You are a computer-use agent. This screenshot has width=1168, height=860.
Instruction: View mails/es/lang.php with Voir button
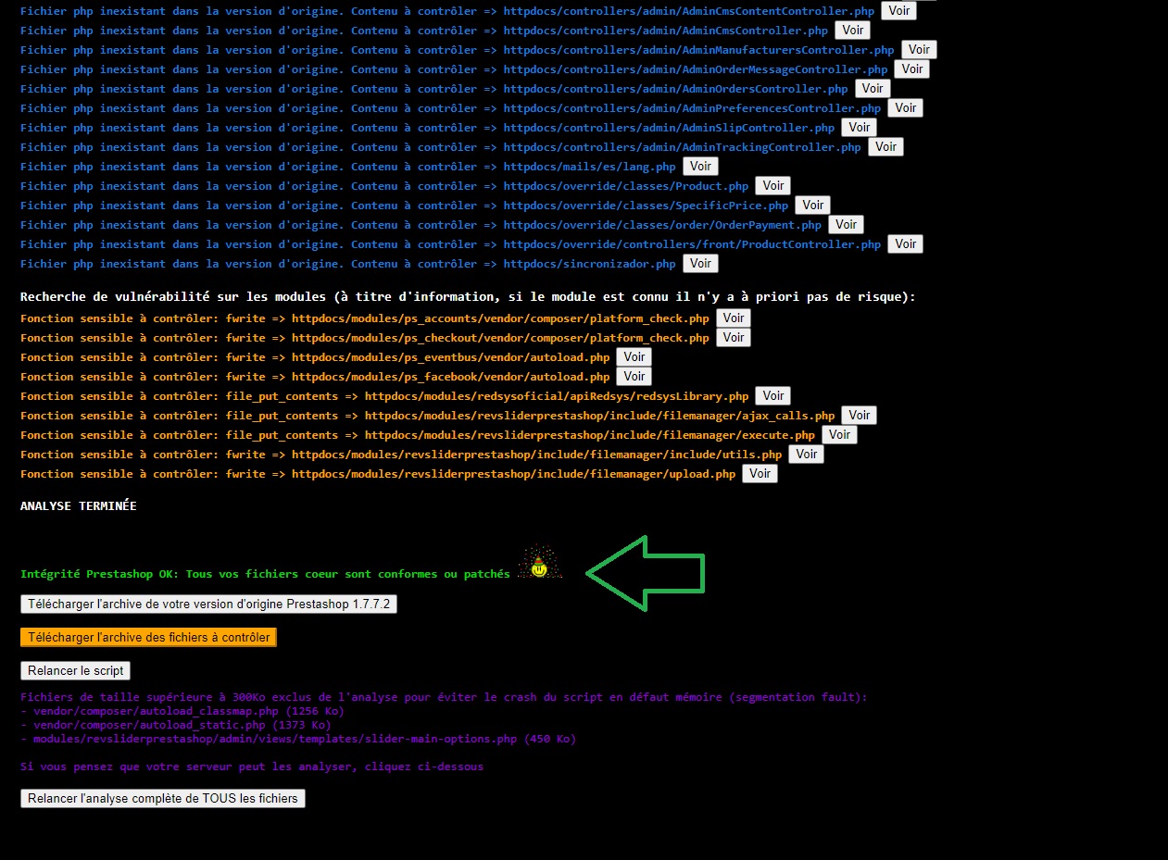[700, 167]
